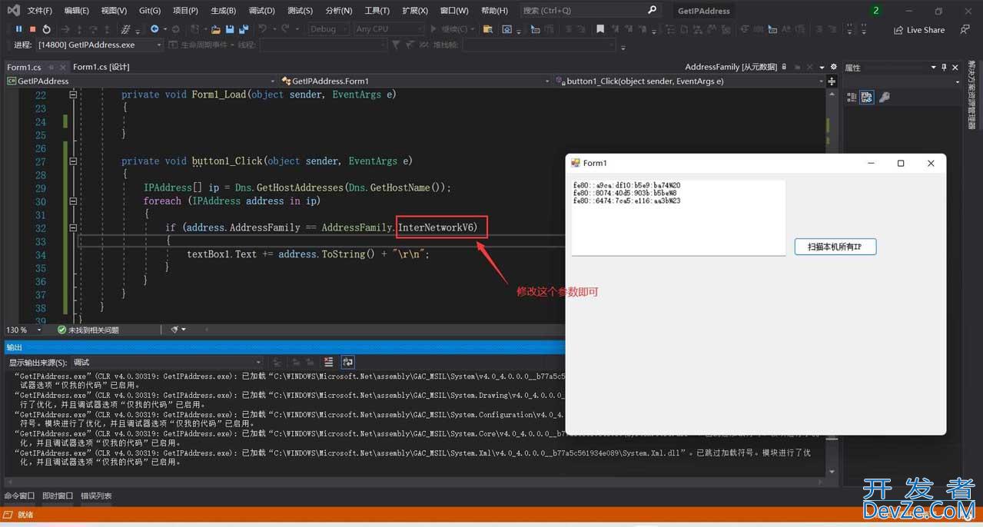Open the GetIPAddress.Form1 class dropdown

click(415, 81)
